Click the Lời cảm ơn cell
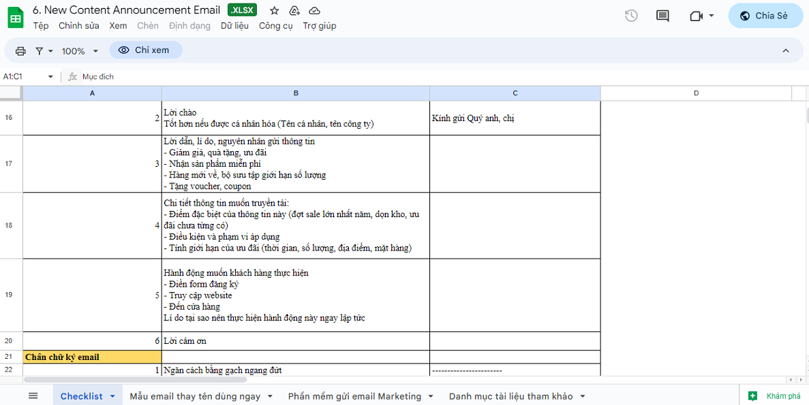Viewport: 809px width, 405px height. point(296,341)
